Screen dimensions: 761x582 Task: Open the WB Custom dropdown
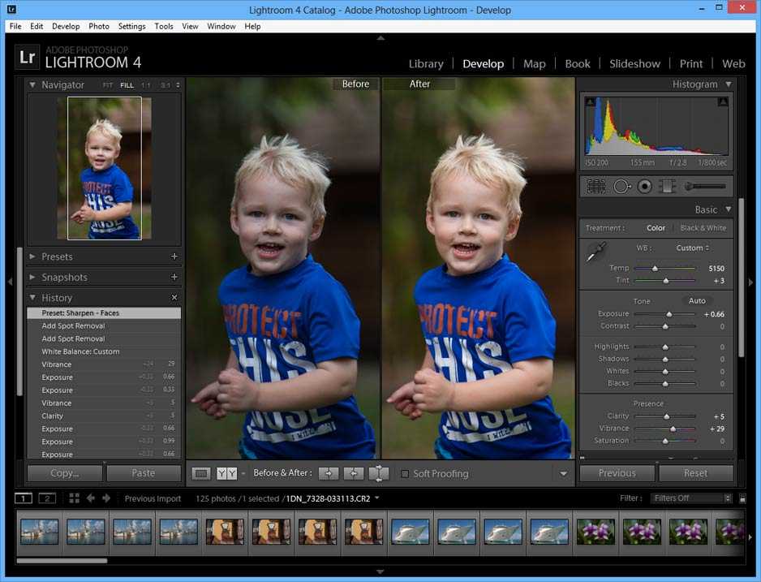[693, 248]
